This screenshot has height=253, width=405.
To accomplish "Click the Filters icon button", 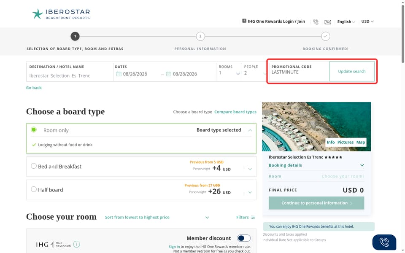I will [246, 218].
